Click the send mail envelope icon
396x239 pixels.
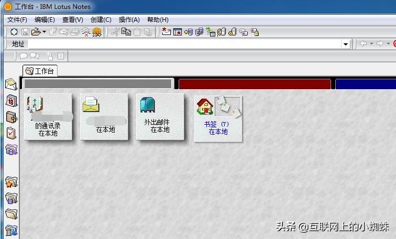[x=64, y=32]
